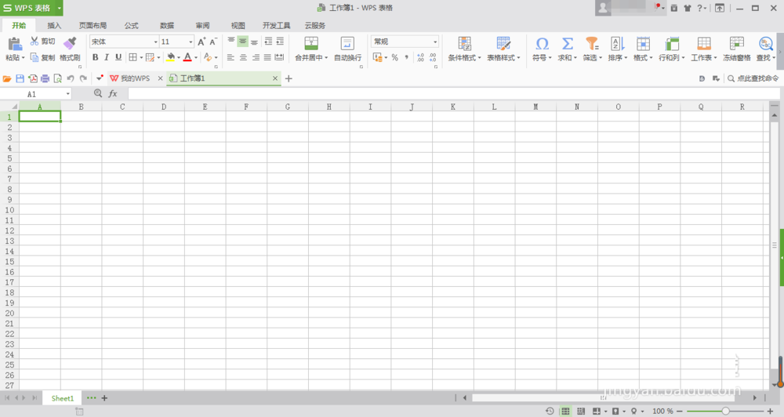Click the Sort (排序) A-Z icon
The image size is (784, 417).
(618, 43)
